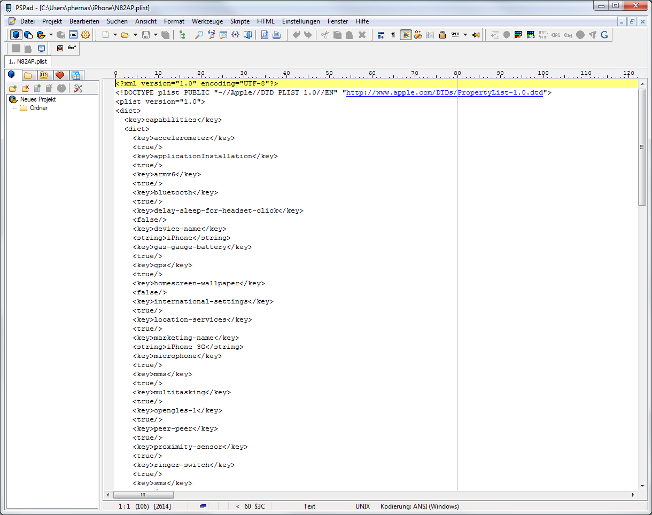This screenshot has width=652, height=515.
Task: Open the project gear settings icon
Action: [86, 35]
